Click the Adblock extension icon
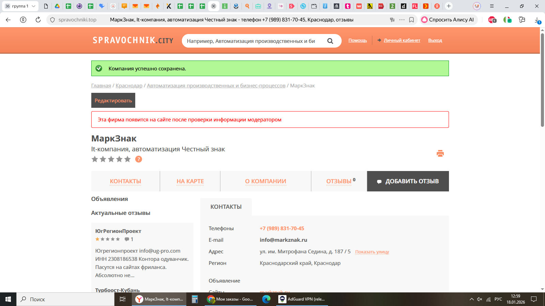 tap(492, 20)
